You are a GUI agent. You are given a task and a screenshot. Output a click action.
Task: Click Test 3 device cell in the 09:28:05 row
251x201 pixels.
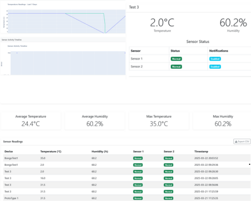8,178
